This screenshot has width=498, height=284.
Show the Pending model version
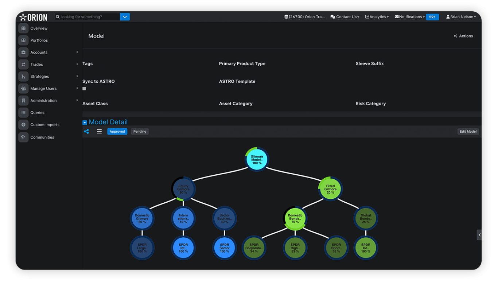pos(140,132)
